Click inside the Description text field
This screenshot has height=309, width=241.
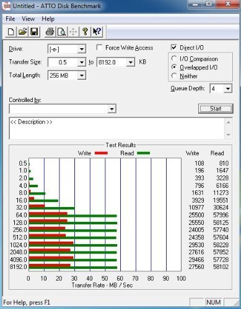pos(117,128)
